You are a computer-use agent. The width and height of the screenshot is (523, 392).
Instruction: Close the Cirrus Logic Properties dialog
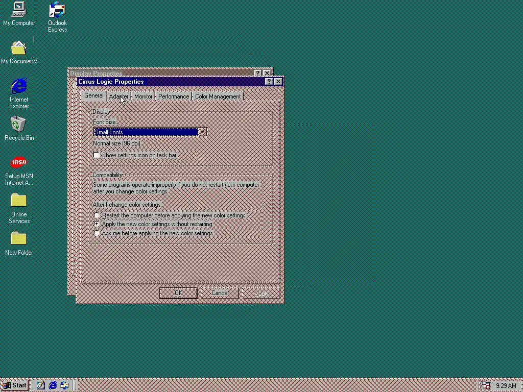[278, 82]
